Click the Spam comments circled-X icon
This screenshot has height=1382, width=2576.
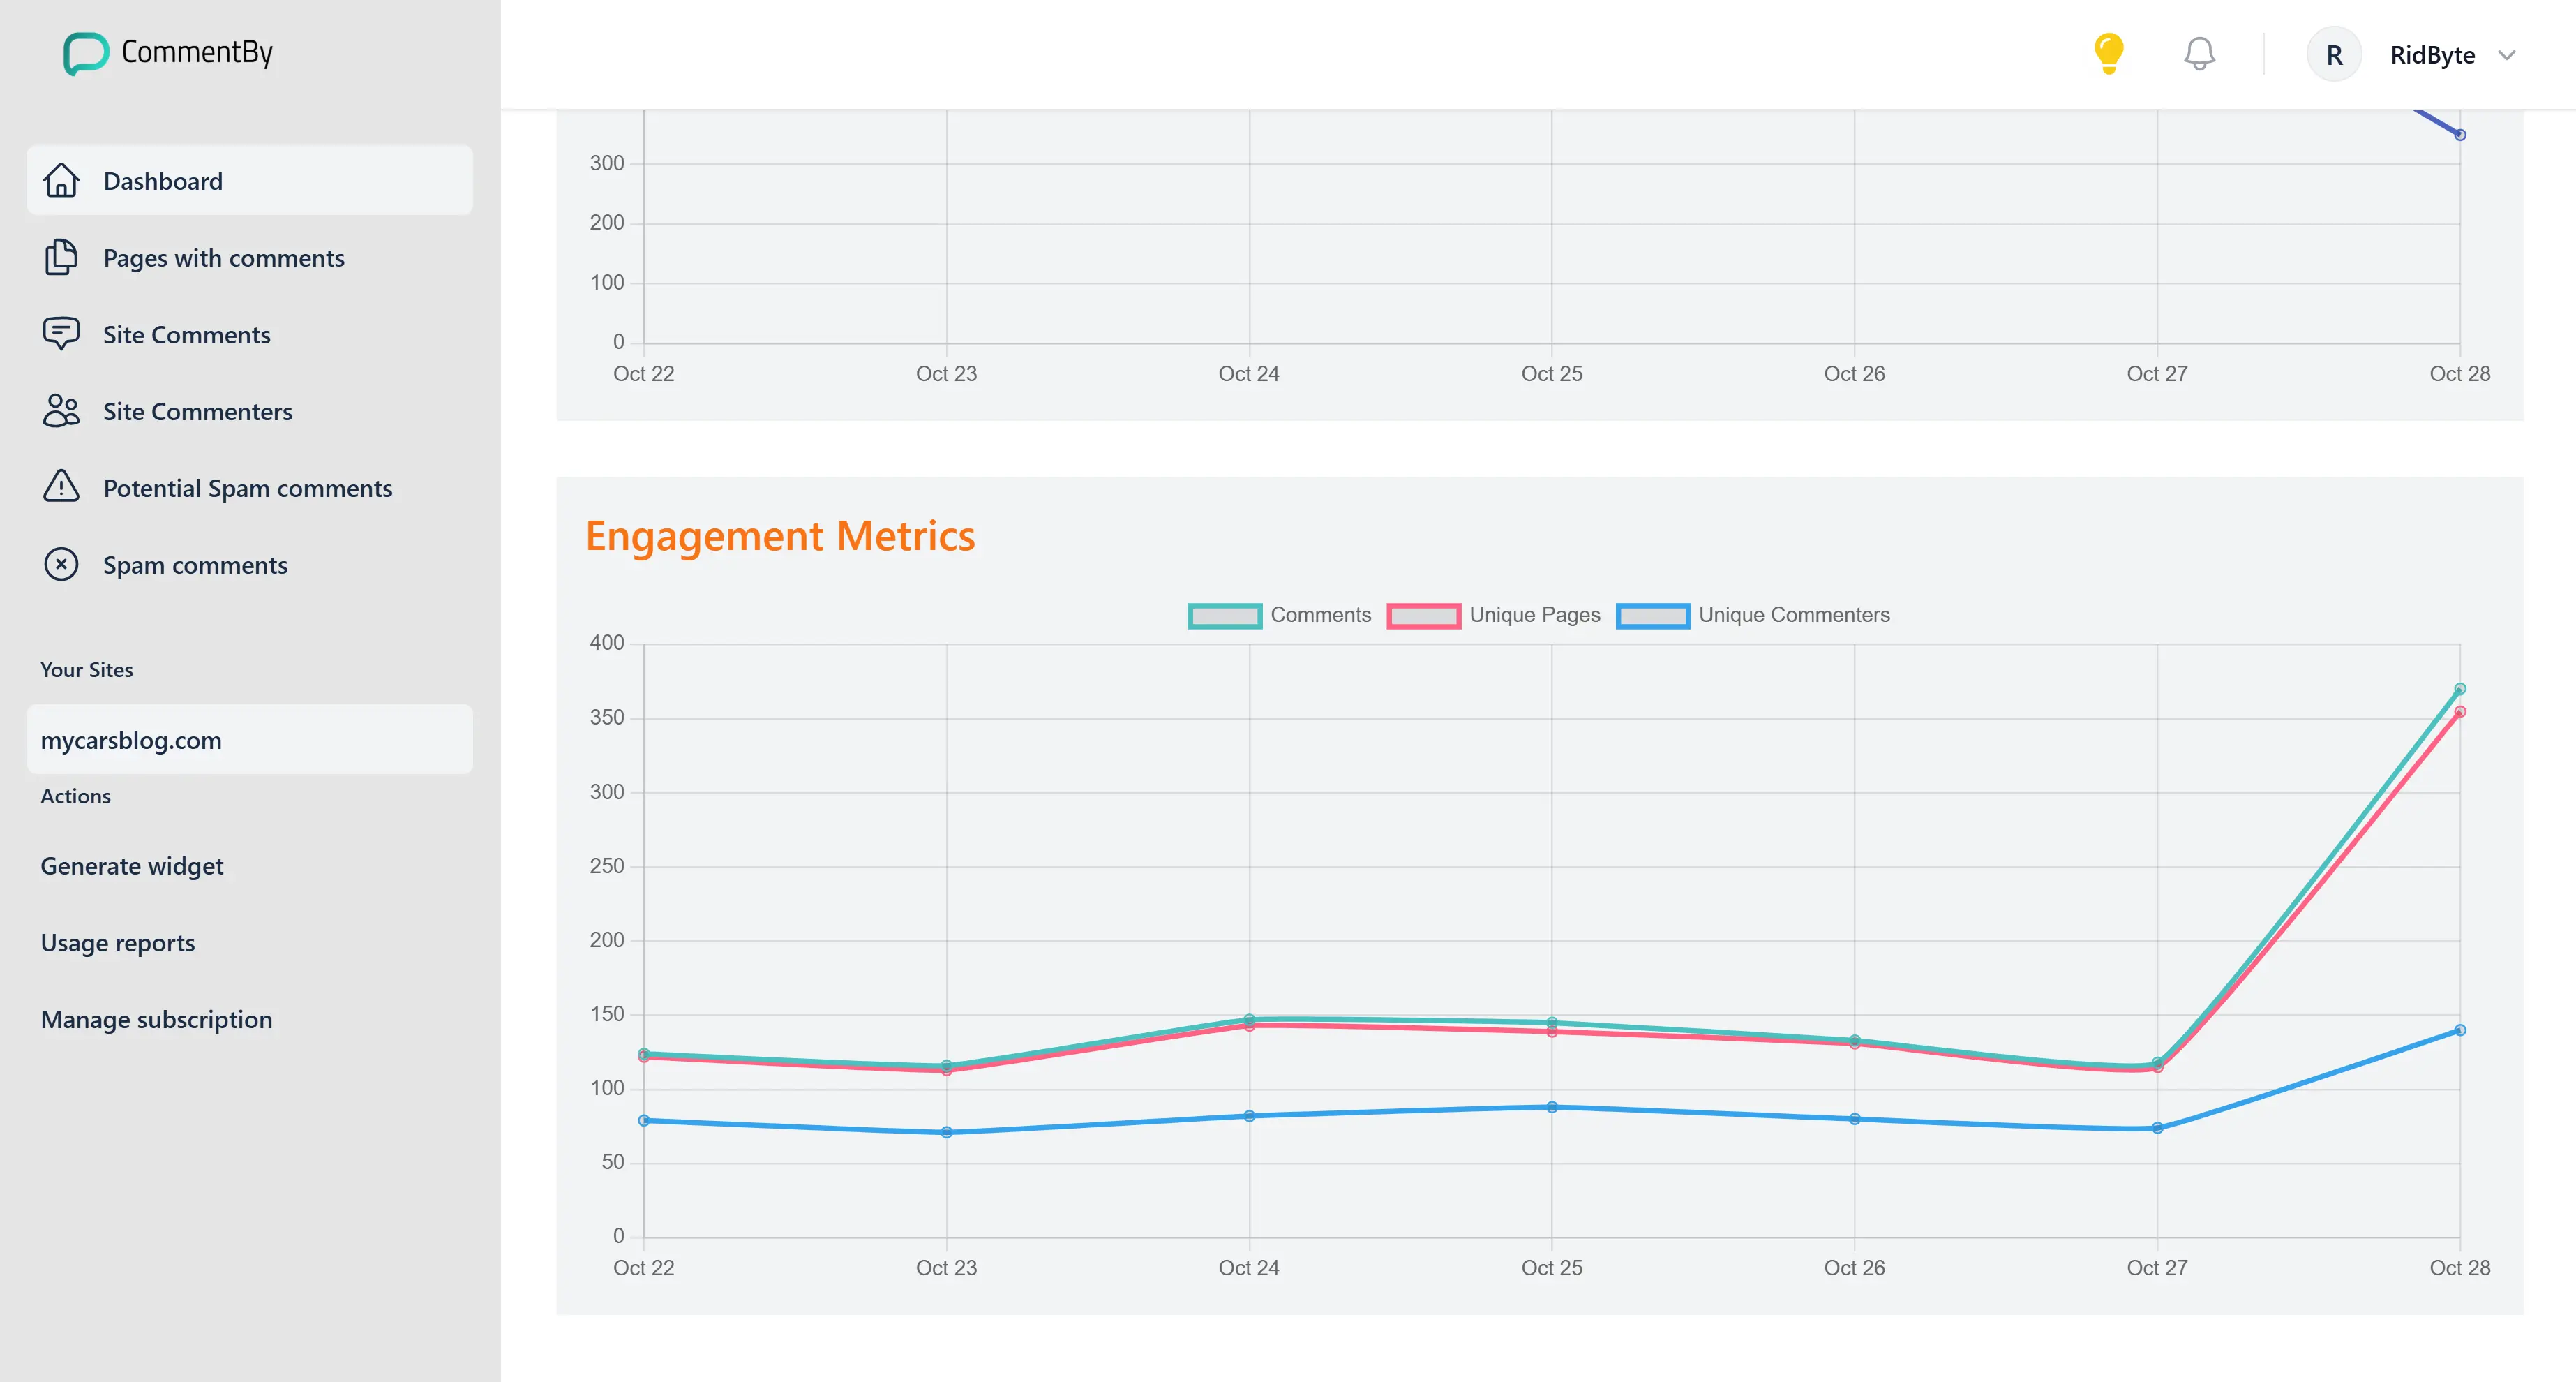[x=61, y=565]
